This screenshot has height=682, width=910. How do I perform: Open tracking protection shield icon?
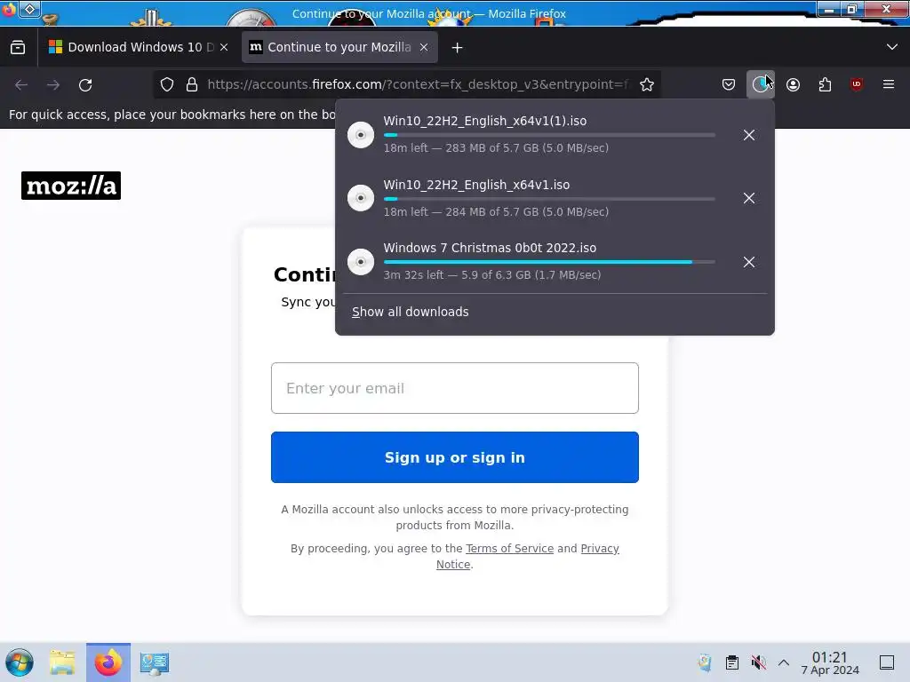[x=167, y=84]
